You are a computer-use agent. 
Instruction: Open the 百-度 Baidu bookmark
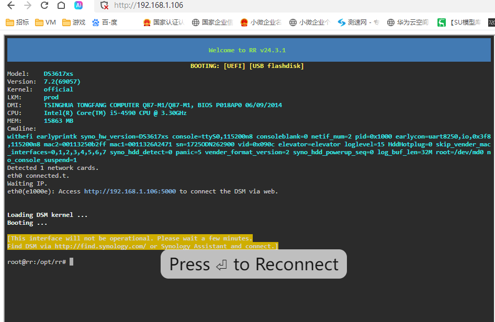105,22
